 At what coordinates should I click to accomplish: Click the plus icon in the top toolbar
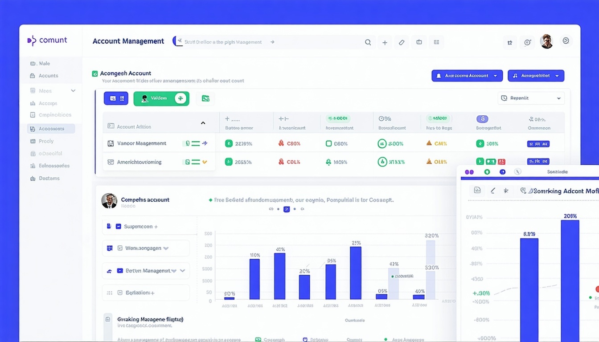click(385, 42)
